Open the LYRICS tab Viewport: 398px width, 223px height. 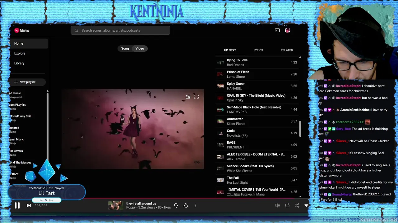[x=258, y=50]
